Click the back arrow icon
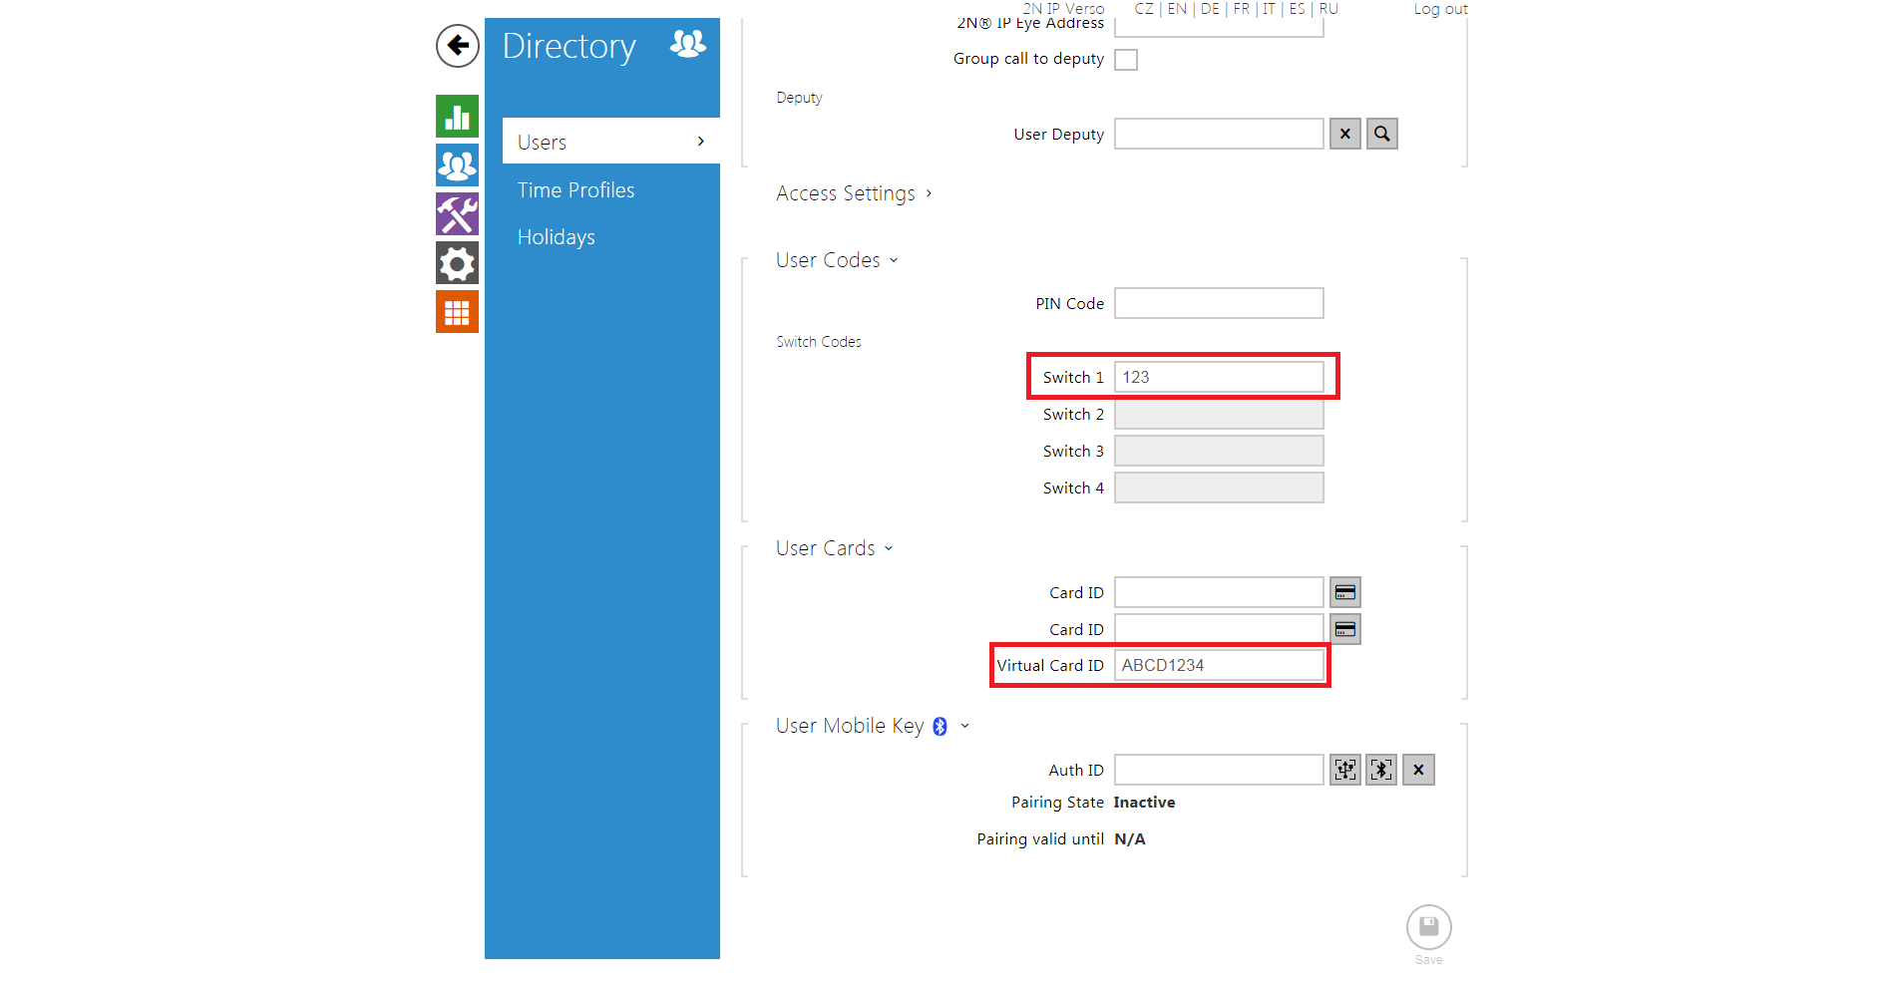Viewport: 1897px width, 981px height. coord(458,46)
